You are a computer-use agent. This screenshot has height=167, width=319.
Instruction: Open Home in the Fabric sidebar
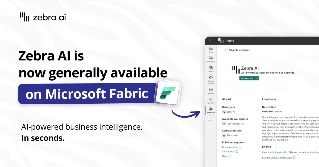pyautogui.click(x=211, y=50)
